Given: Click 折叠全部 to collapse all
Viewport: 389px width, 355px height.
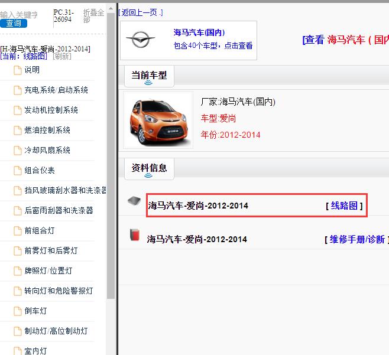Looking at the screenshot, I should [x=93, y=16].
